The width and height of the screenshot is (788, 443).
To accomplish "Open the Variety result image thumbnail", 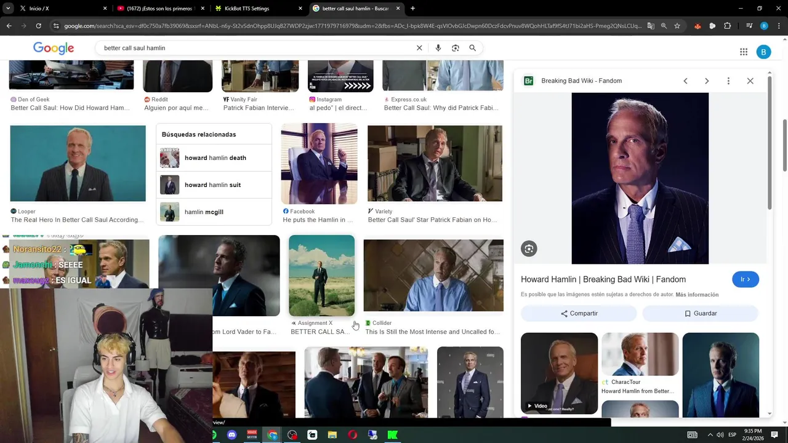I will coord(435,164).
